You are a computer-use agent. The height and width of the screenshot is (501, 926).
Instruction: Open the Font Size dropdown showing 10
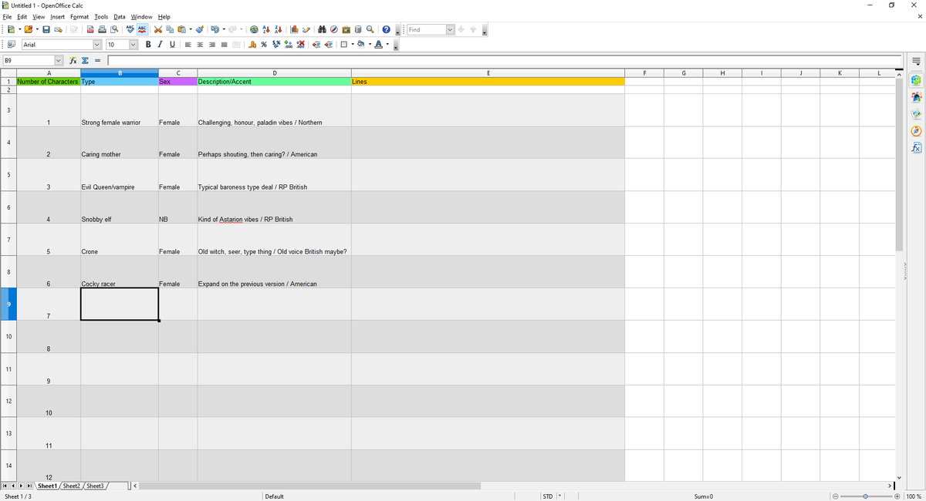click(133, 45)
